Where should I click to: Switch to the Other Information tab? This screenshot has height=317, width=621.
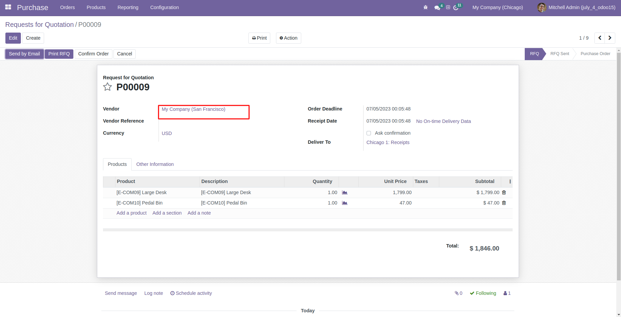[155, 164]
